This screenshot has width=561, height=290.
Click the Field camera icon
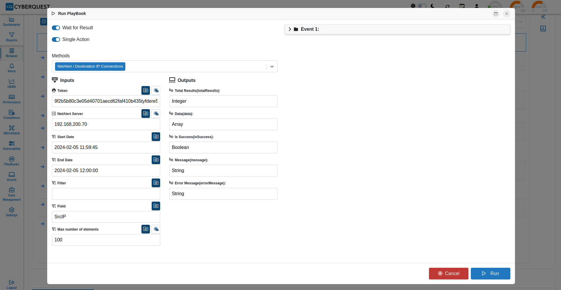click(x=156, y=206)
